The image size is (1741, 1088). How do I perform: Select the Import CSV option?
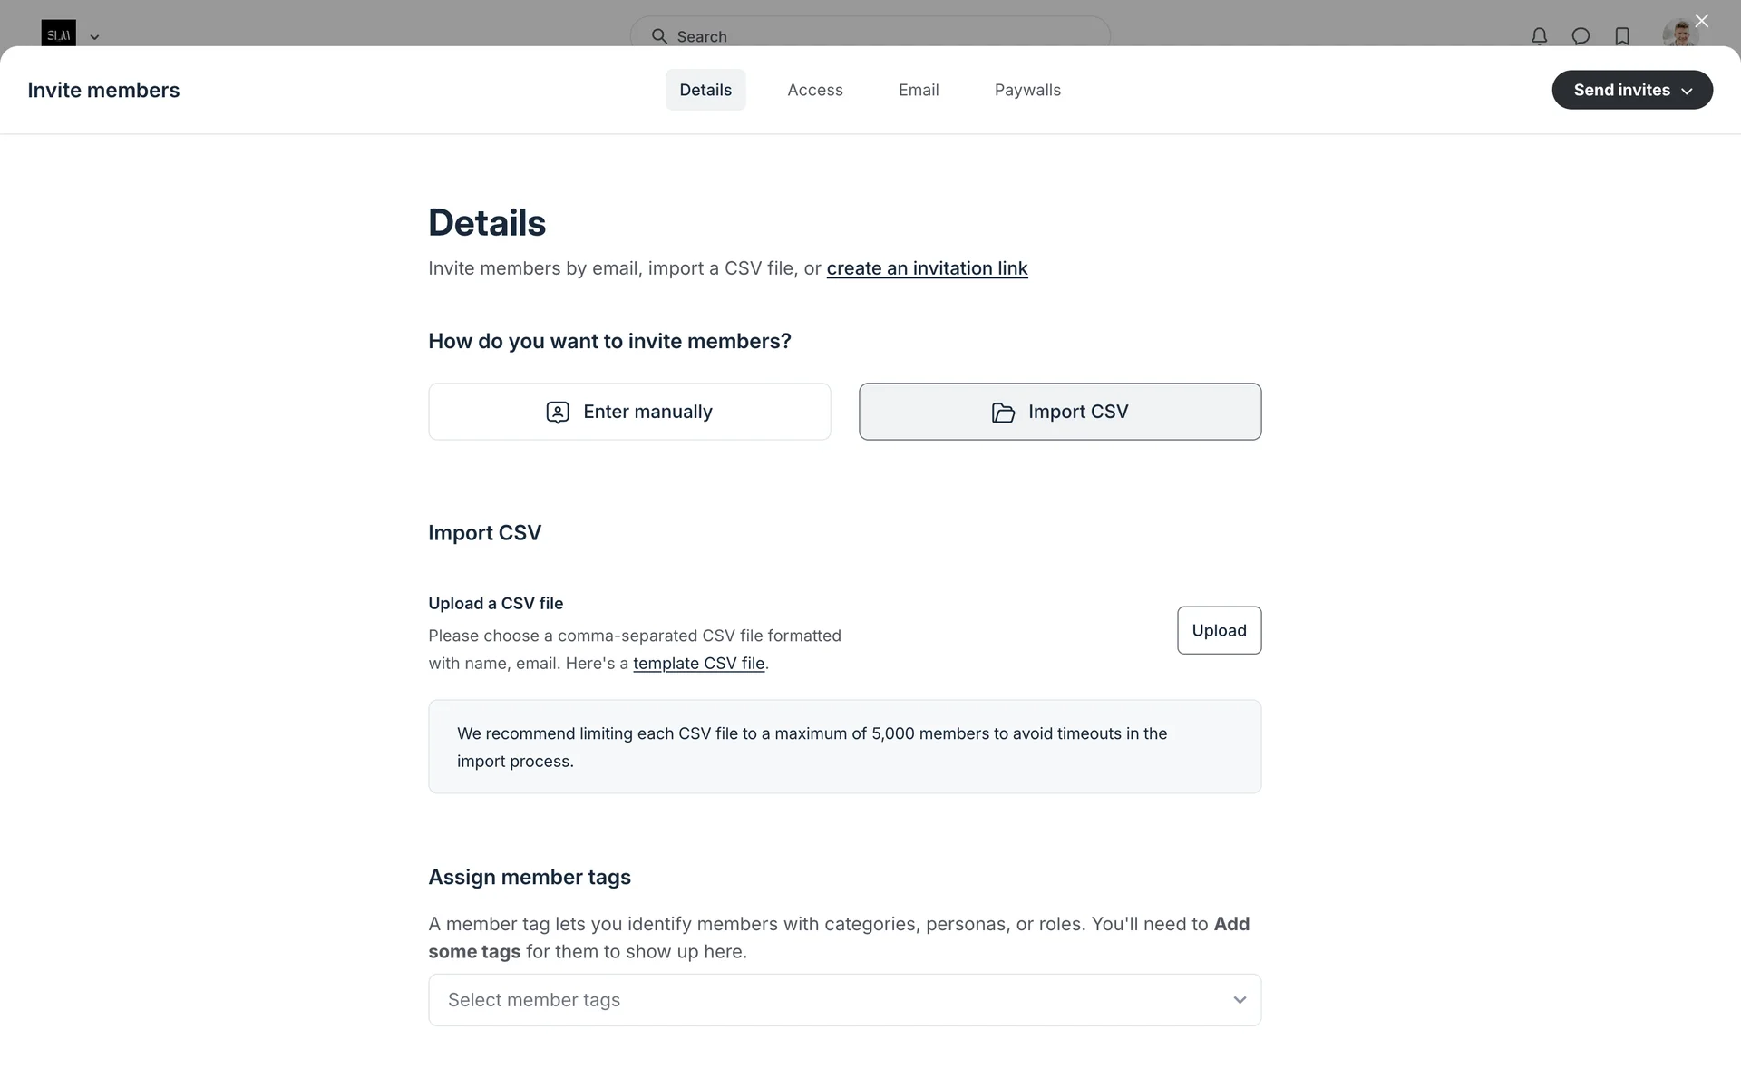(x=1059, y=412)
